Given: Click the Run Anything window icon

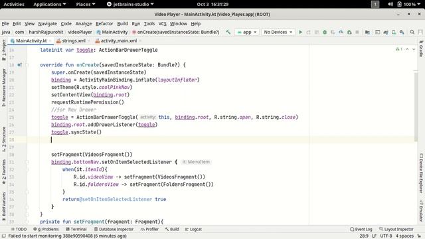Looking at the screenshot, I should pos(378,32).
